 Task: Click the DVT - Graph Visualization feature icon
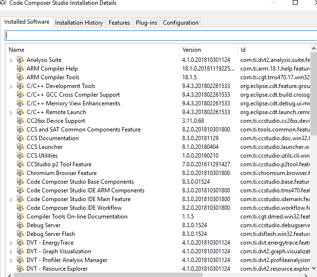(x=20, y=251)
